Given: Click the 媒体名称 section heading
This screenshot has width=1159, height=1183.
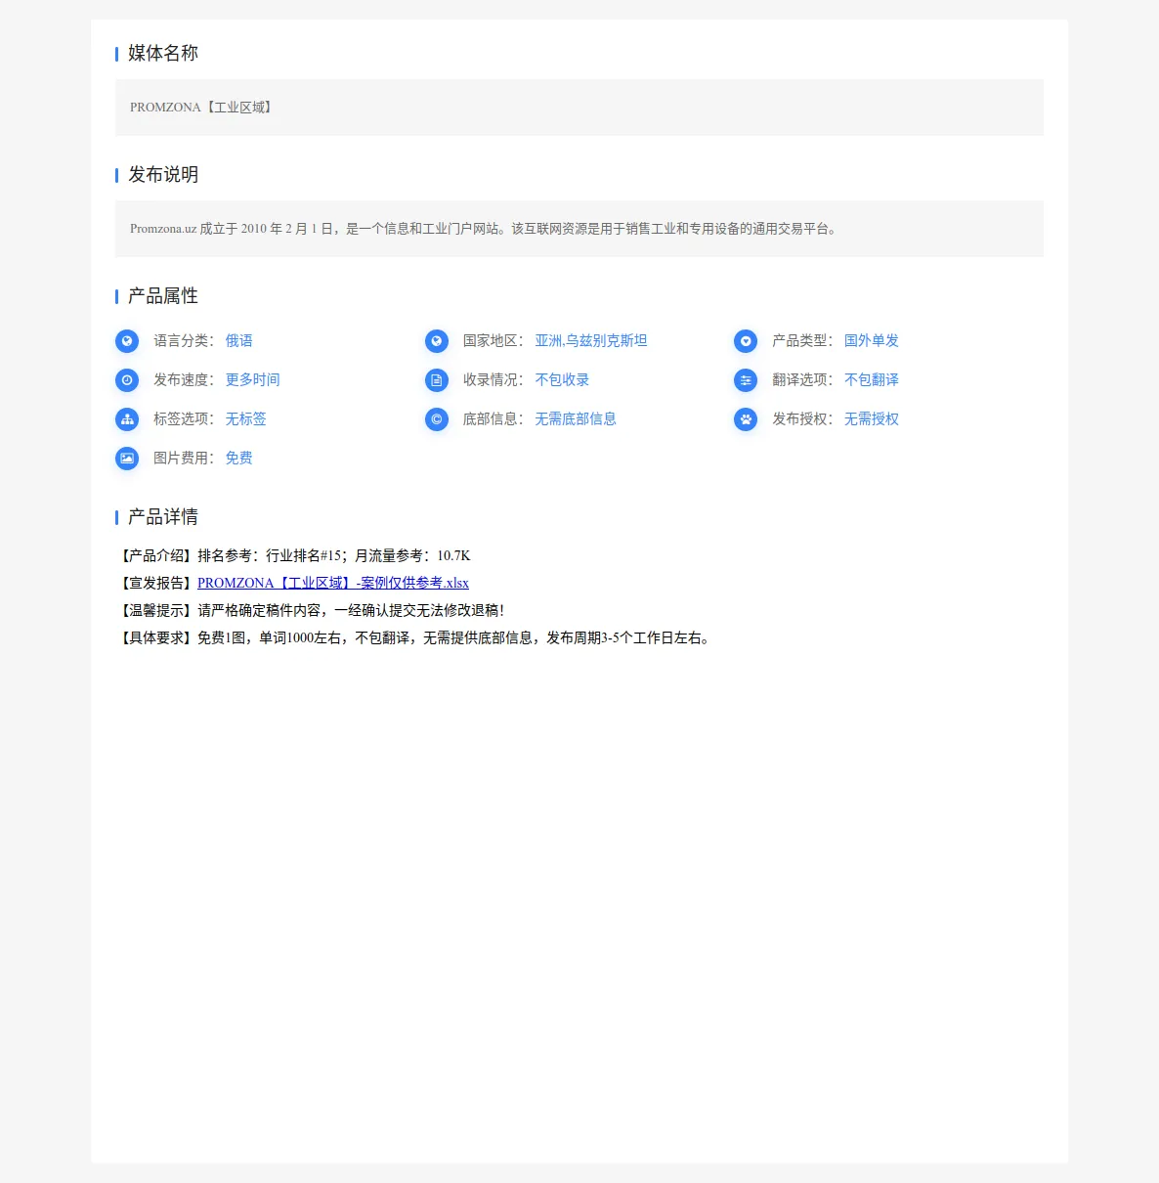Looking at the screenshot, I should 163,53.
